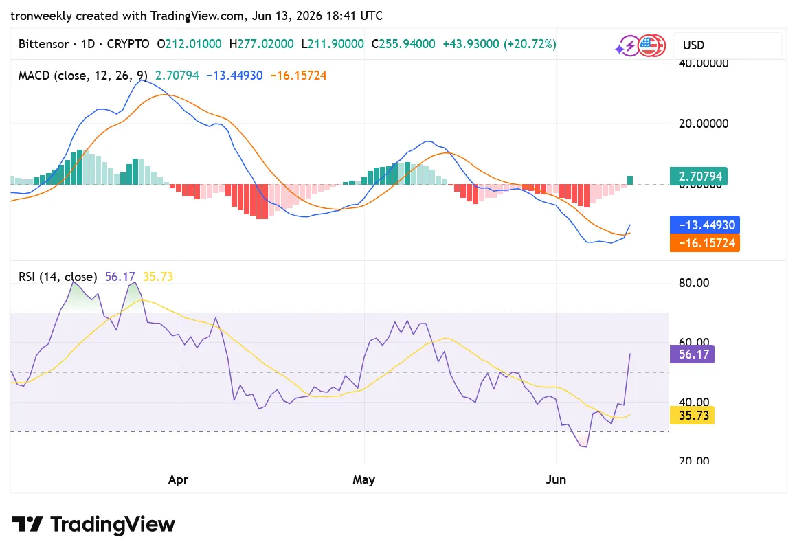Screen dimensions: 797x555
Task: Open the USD currency selector
Action: [x=728, y=45]
